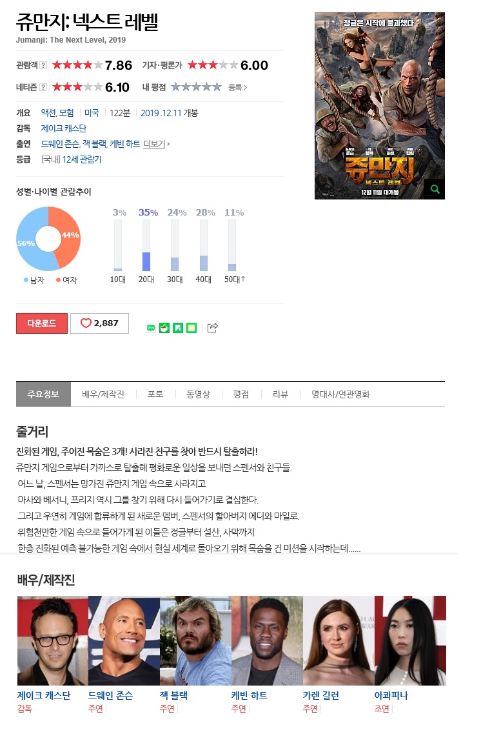This screenshot has width=481, height=754.
Task: Click the yellow memo share icon
Action: coord(191,328)
